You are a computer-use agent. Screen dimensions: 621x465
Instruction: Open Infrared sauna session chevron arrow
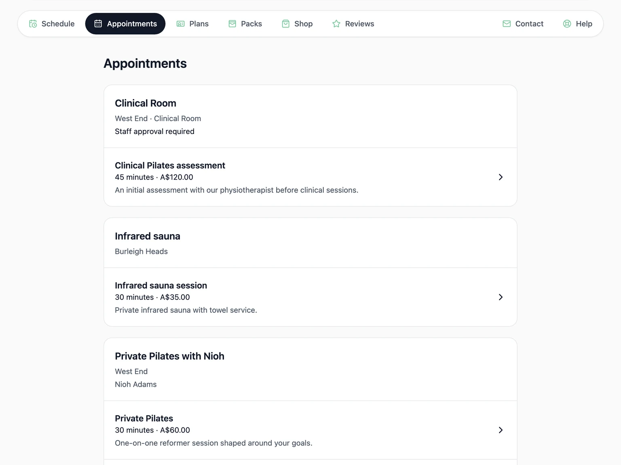pos(501,297)
